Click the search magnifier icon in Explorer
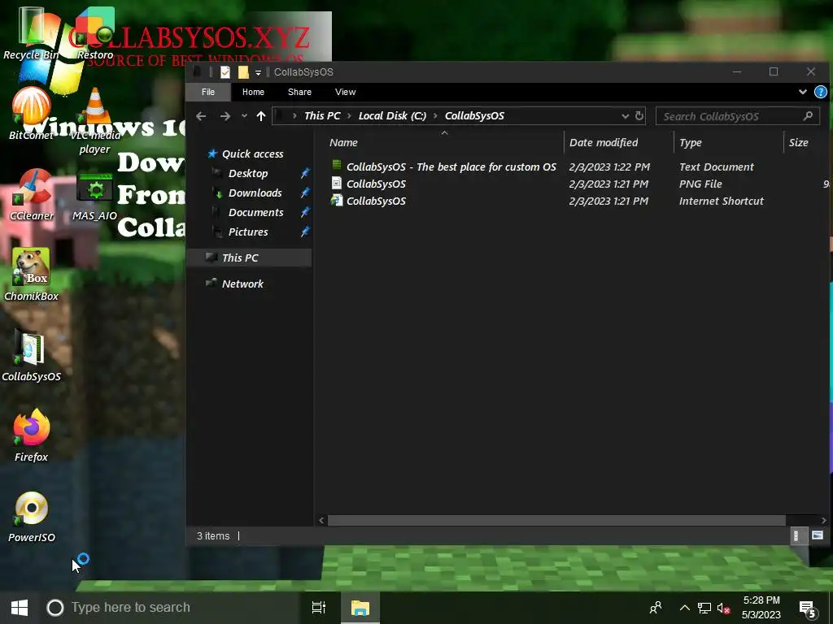Viewport: 833px width, 624px height. pos(808,115)
